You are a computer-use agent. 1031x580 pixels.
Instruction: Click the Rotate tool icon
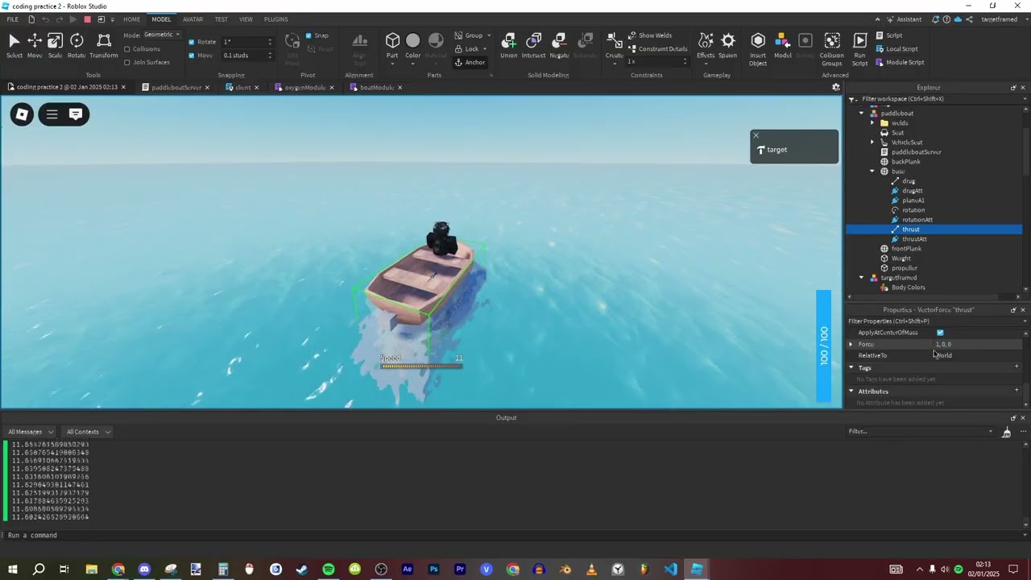click(77, 45)
